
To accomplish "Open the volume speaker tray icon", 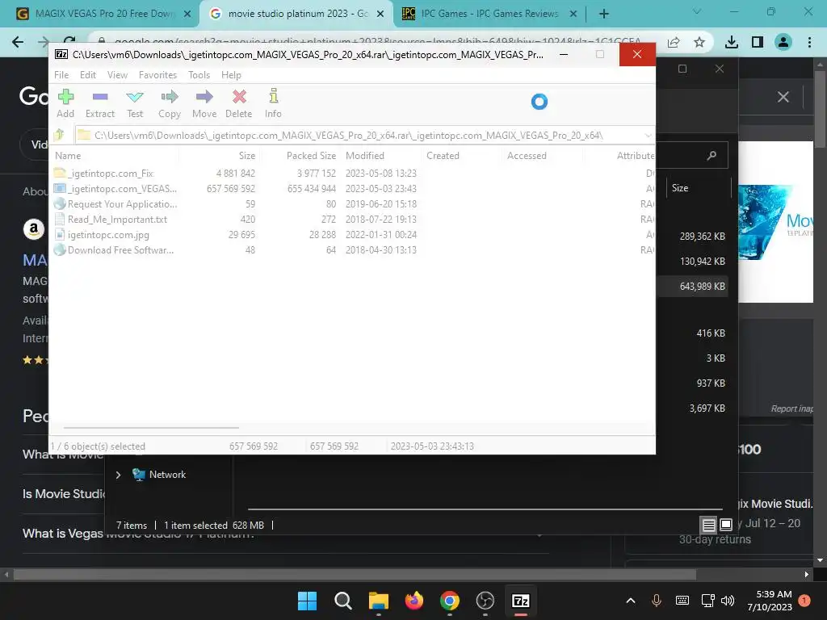I will [x=728, y=601].
